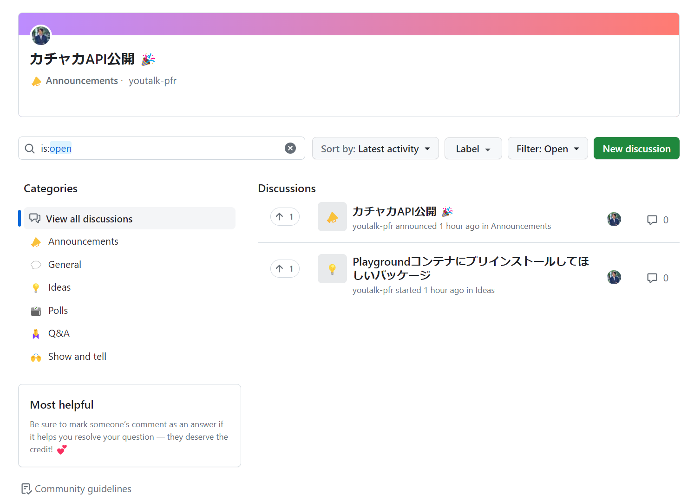Expand the Label filter dropdown
This screenshot has width=694, height=501.
coord(473,149)
